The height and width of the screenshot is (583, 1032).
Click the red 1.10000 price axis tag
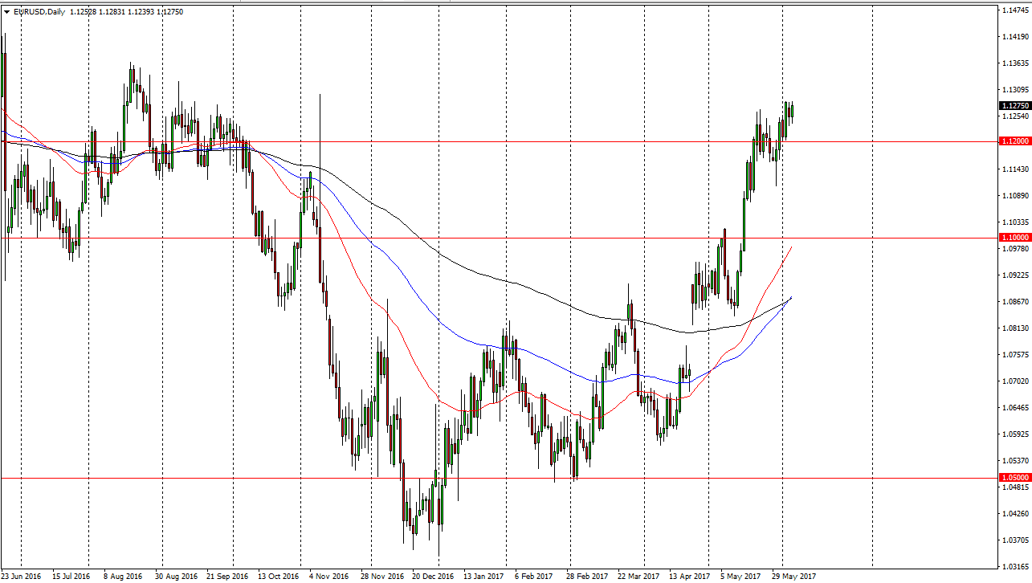tap(1013, 237)
